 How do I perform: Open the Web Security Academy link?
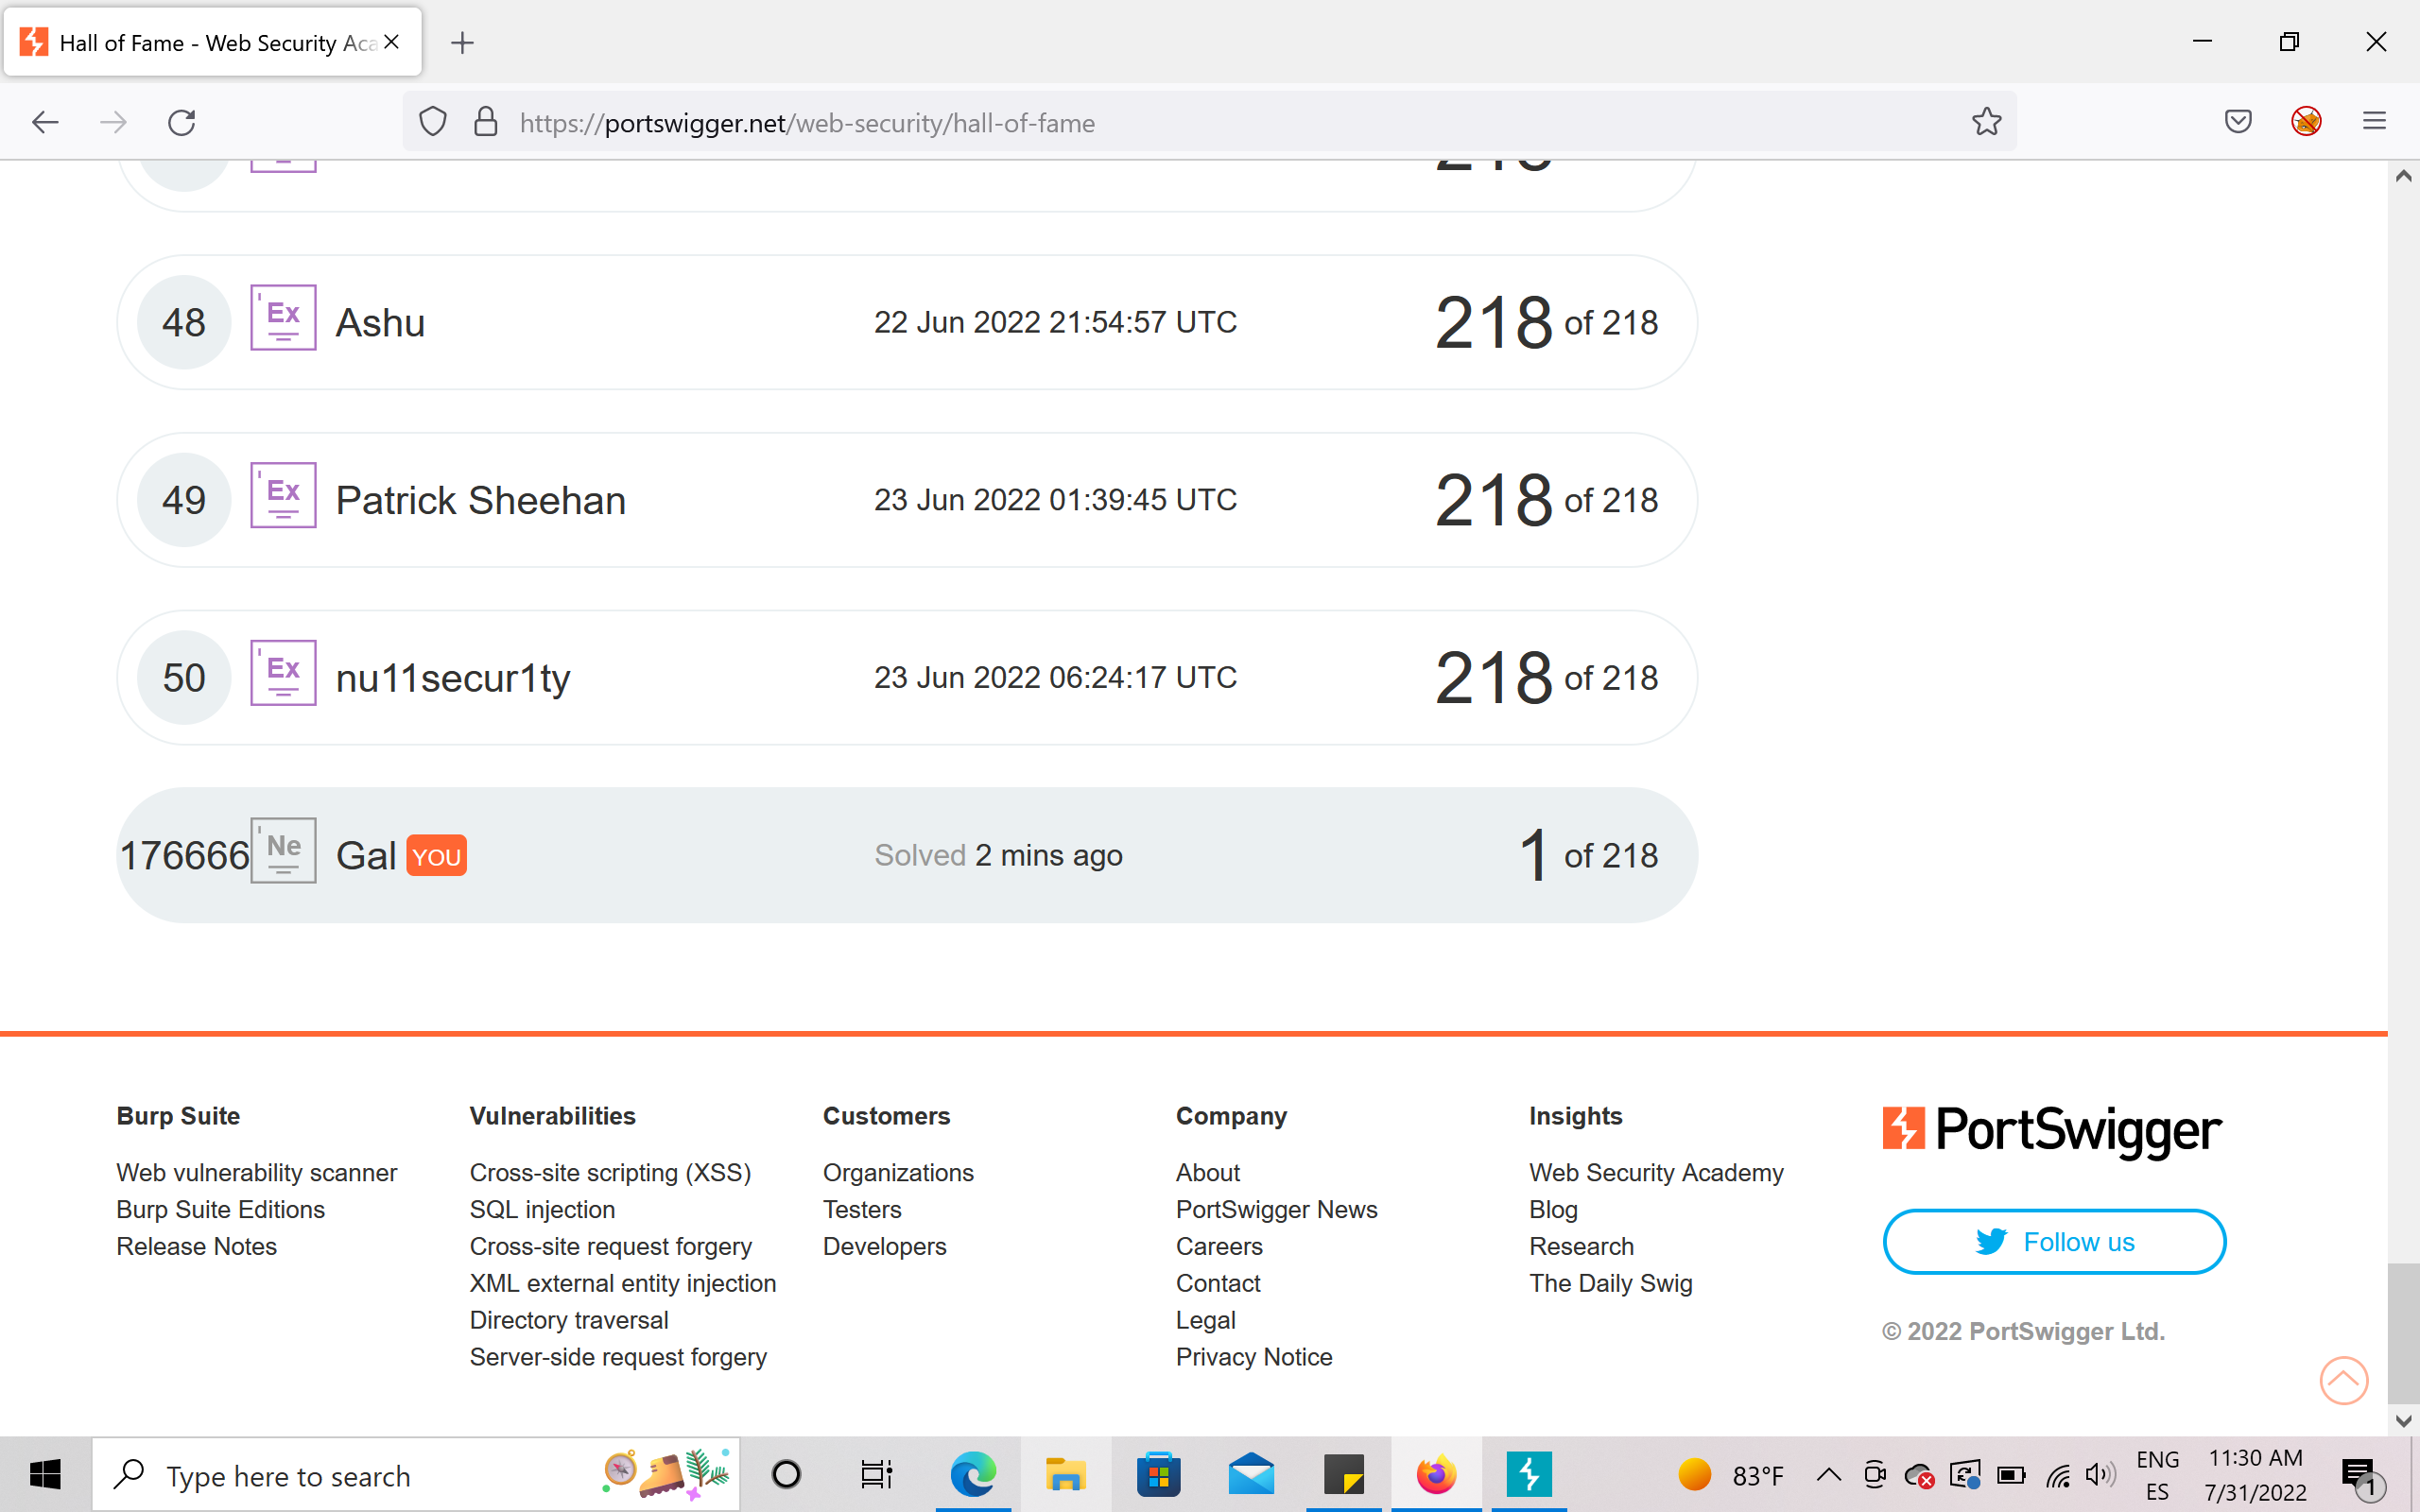(1656, 1172)
